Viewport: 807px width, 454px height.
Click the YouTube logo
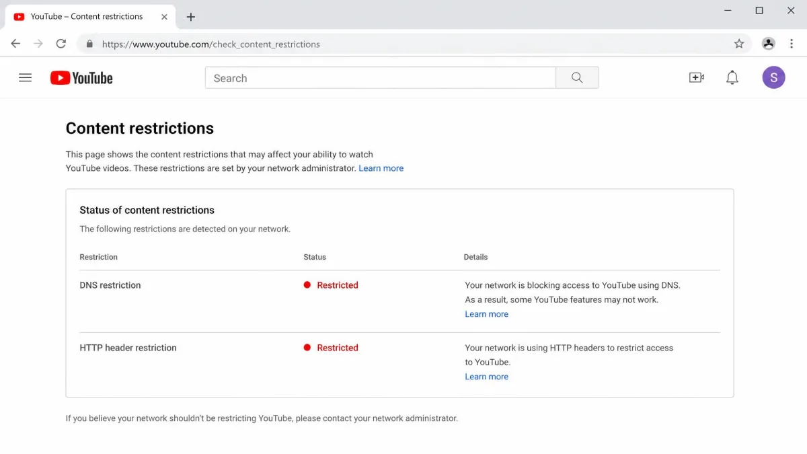[81, 78]
